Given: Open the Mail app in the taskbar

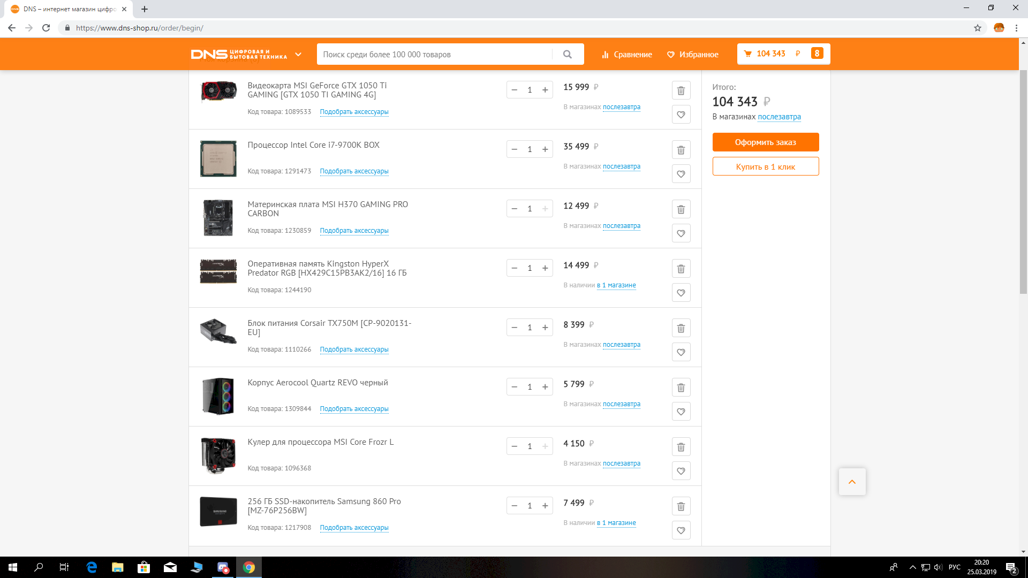Looking at the screenshot, I should [x=170, y=567].
